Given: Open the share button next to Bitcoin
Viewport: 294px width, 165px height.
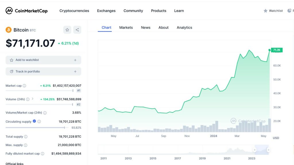Looking at the screenshot, I should pos(77,30).
